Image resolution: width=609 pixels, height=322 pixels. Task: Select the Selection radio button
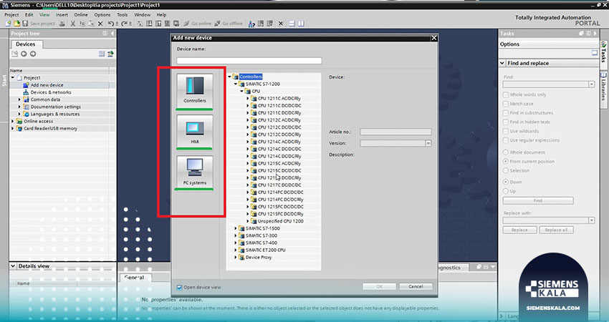coord(506,171)
